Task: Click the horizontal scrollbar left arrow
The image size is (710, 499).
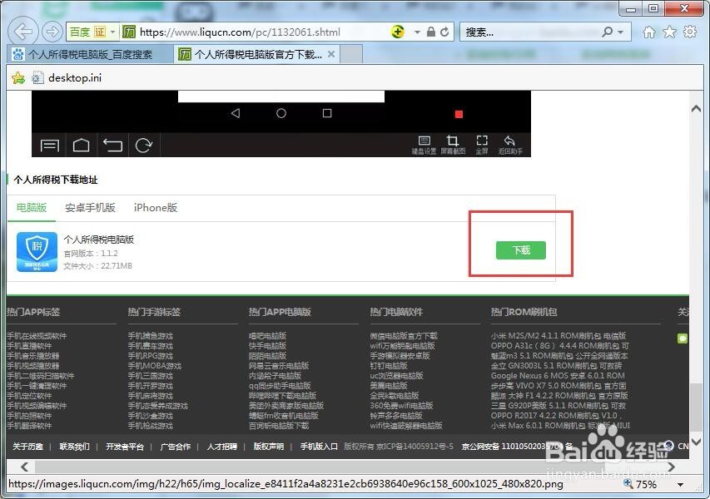Action: click(25, 467)
